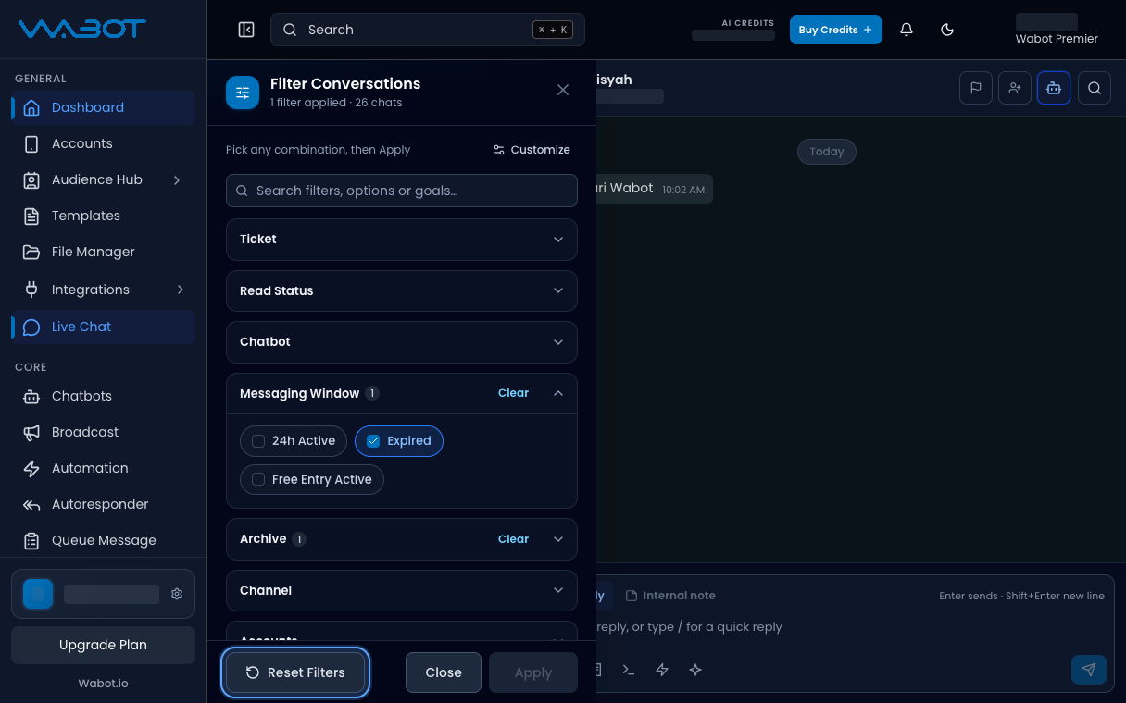Focus the Search filters, options or goals field
The image size is (1126, 703).
click(402, 191)
